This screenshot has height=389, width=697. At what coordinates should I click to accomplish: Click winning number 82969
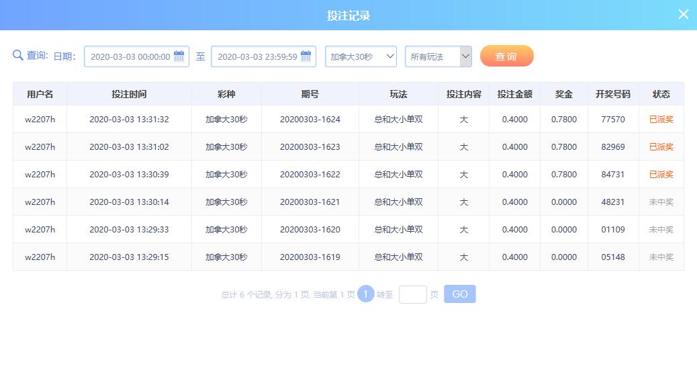613,146
